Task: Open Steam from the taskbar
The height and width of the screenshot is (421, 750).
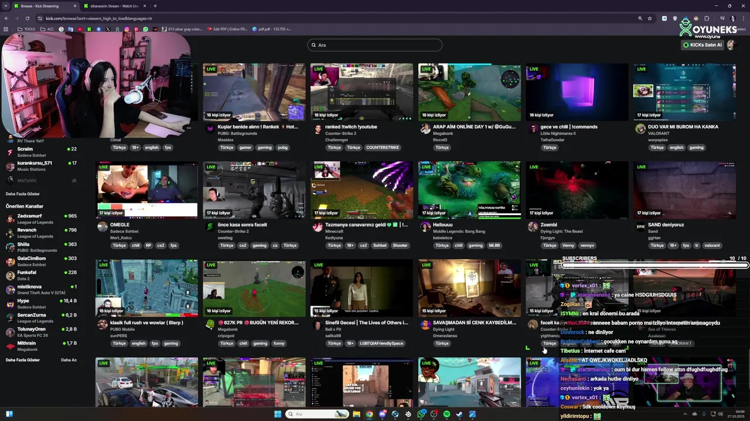Action: coord(459,414)
